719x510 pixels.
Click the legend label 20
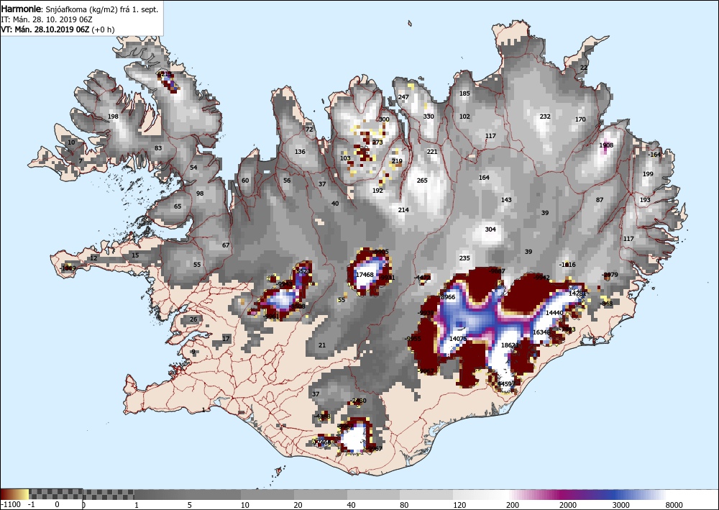(x=297, y=505)
